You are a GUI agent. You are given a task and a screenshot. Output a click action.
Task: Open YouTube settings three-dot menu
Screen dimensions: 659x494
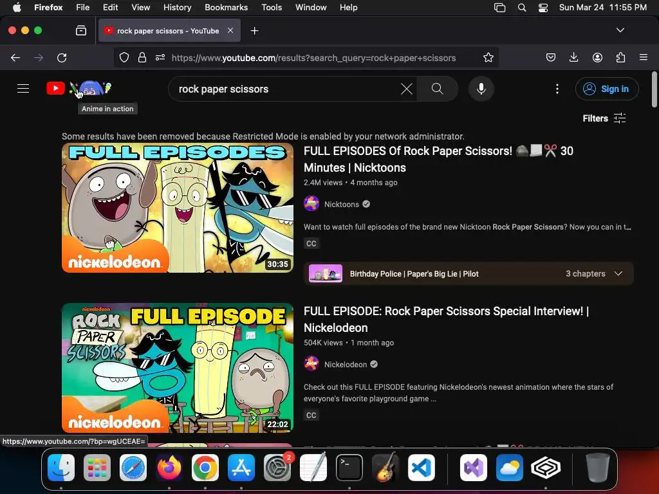click(557, 89)
